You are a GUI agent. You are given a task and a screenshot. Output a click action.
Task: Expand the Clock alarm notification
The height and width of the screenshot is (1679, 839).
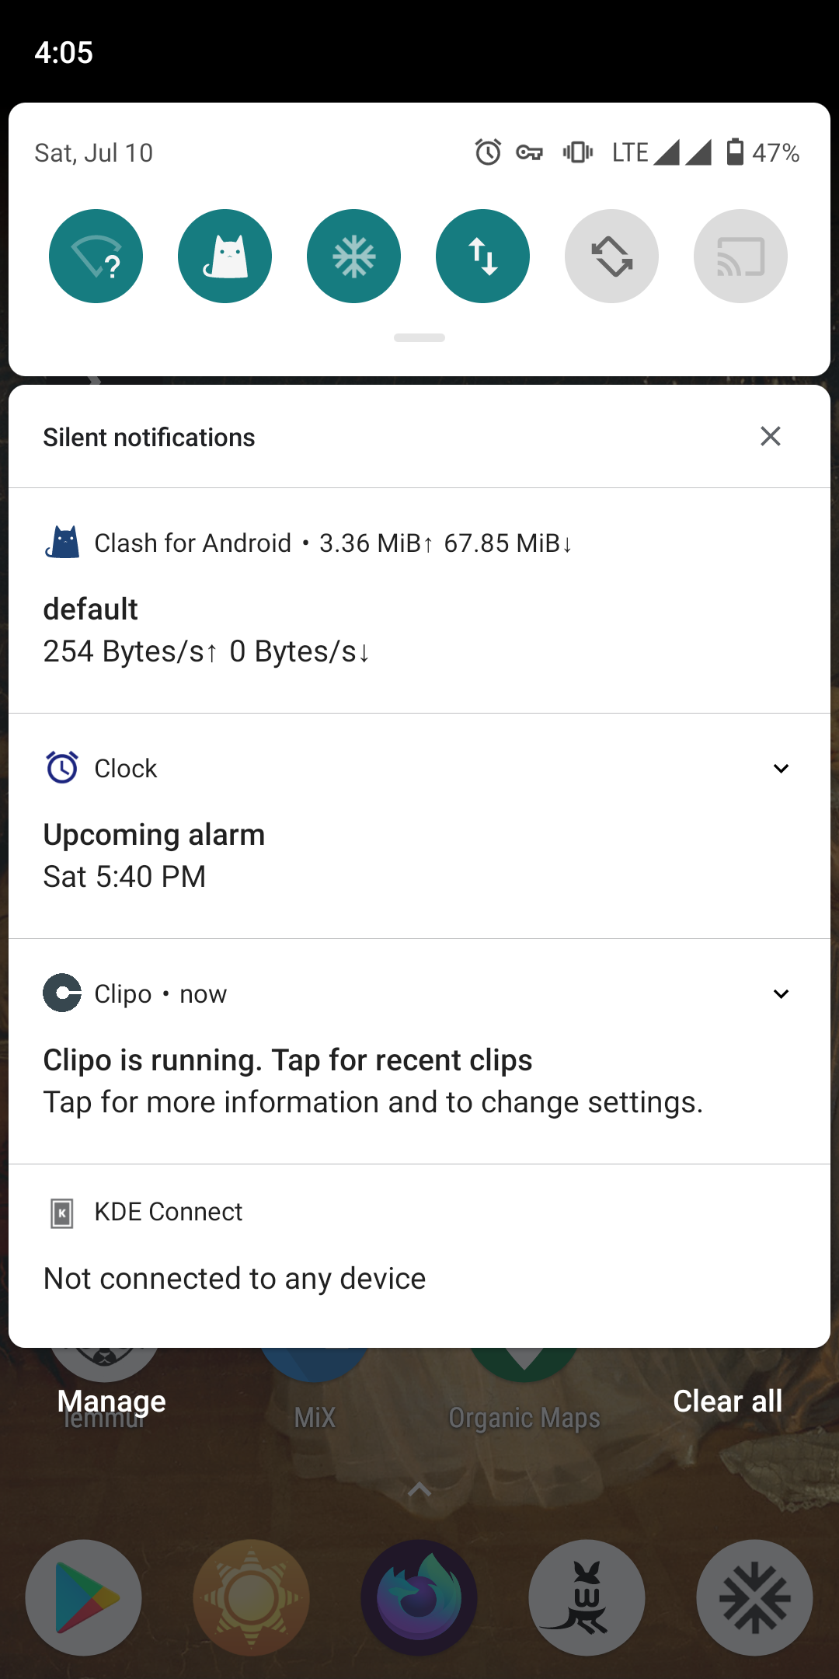tap(781, 769)
